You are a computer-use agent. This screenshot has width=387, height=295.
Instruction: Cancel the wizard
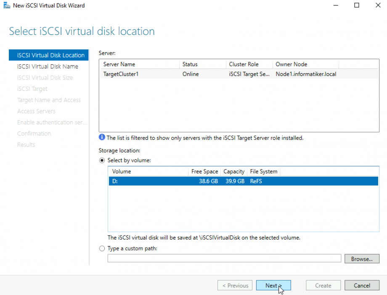(361, 285)
